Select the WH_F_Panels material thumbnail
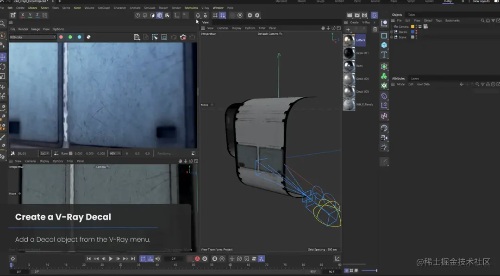Screen dimensions: 500x276 point(349,104)
